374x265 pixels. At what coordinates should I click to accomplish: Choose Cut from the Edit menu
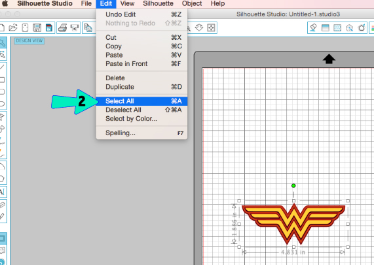(141, 37)
